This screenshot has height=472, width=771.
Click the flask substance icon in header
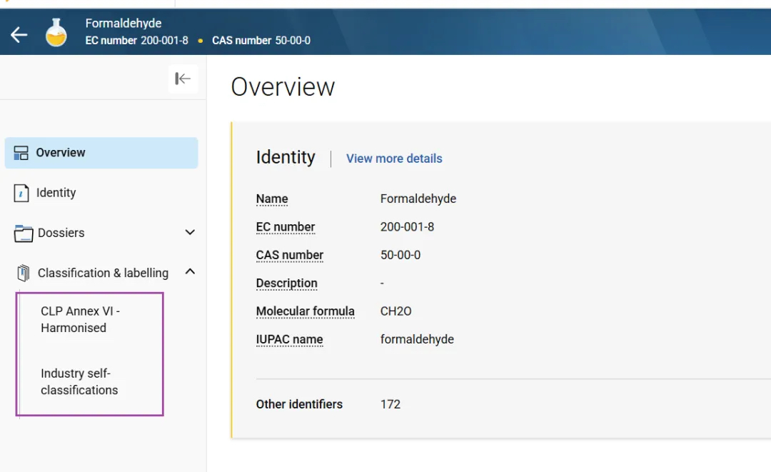tap(56, 32)
